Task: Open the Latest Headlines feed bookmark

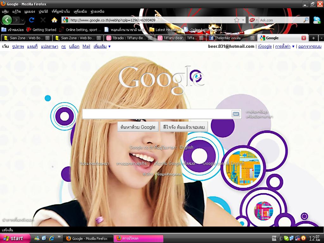Action: point(165,30)
